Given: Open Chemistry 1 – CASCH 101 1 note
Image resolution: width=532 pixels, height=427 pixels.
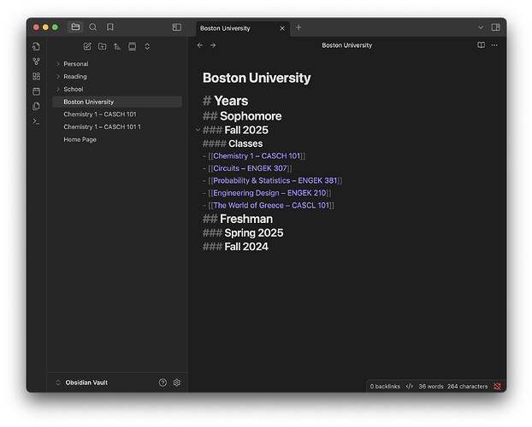Looking at the screenshot, I should point(117,126).
